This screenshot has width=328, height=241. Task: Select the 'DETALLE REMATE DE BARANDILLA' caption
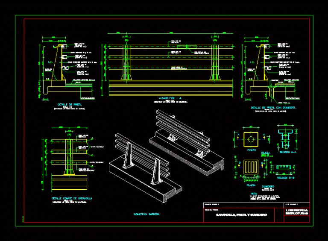pos(72,198)
